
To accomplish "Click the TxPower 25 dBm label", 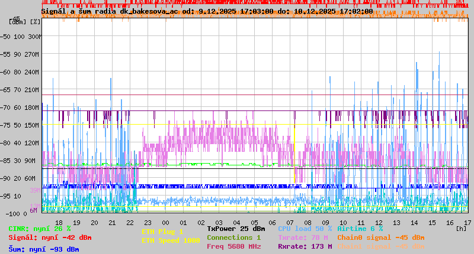I will tap(236, 229).
